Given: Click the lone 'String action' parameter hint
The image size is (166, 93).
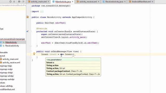Looking at the screenshot, I should coord(73,65).
